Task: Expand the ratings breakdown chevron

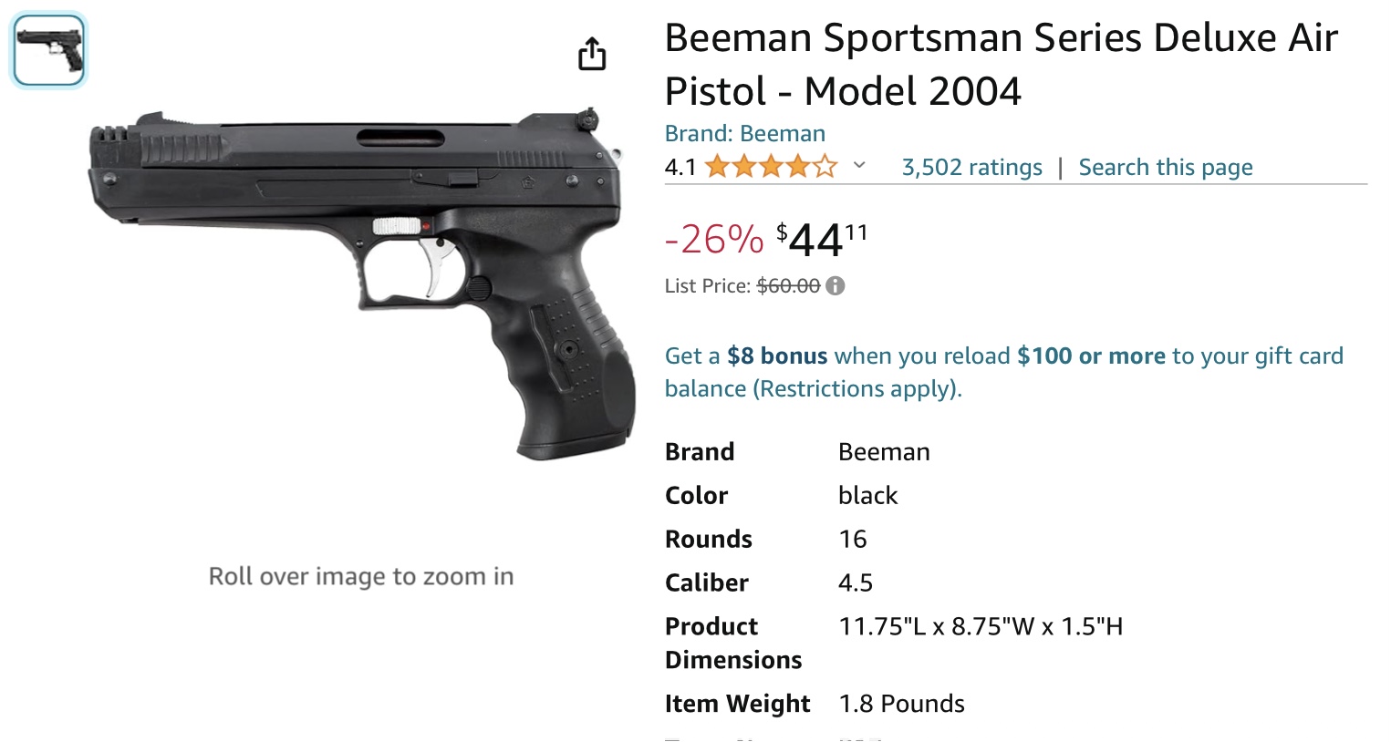Action: pos(858,166)
